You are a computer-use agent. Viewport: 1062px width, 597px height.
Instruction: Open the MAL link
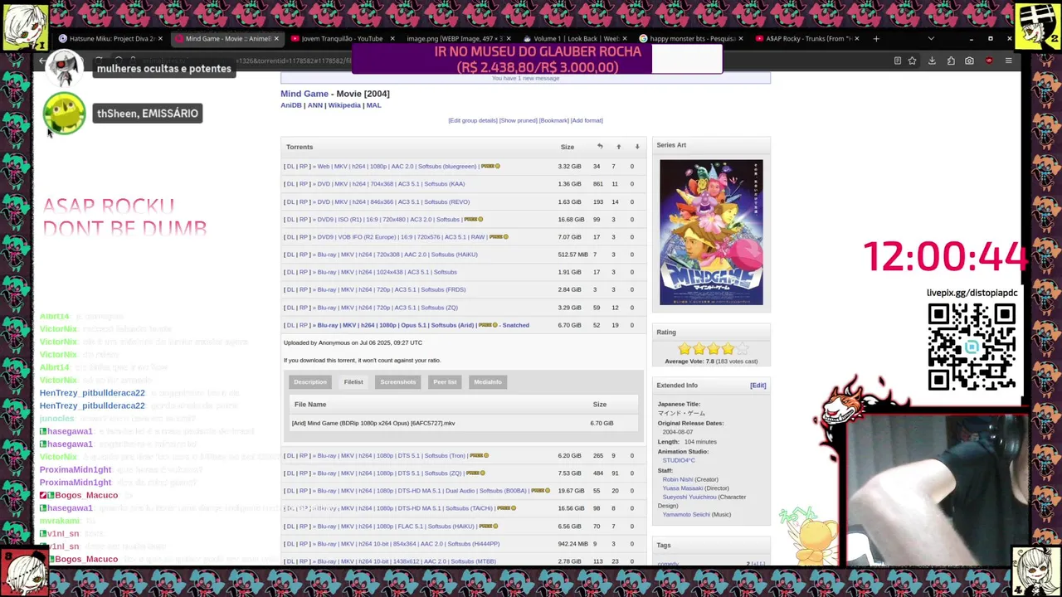(x=373, y=105)
